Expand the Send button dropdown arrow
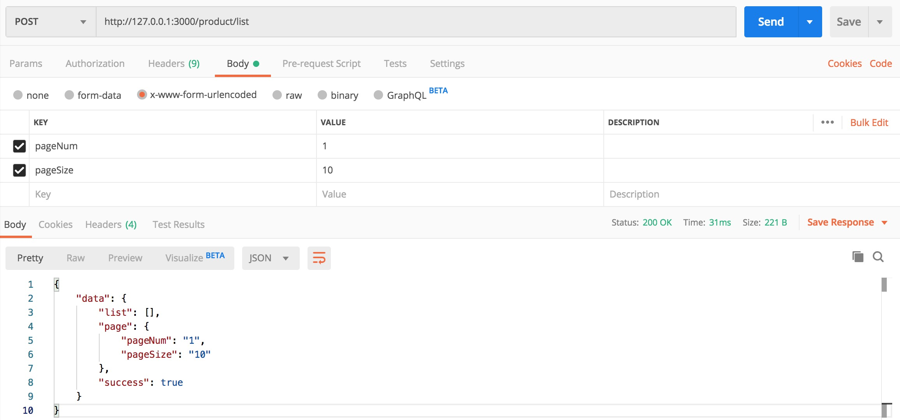The image size is (900, 420). pos(810,22)
